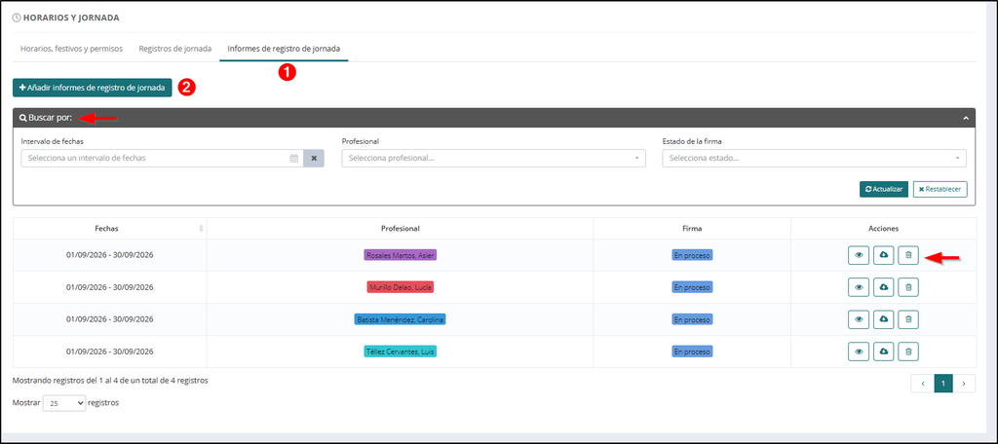This screenshot has height=444, width=998.
Task: Collapse the Buscar por panel chevron
Action: point(966,119)
